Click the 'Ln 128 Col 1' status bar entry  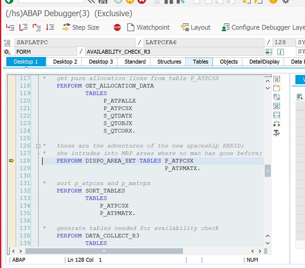coord(85,260)
